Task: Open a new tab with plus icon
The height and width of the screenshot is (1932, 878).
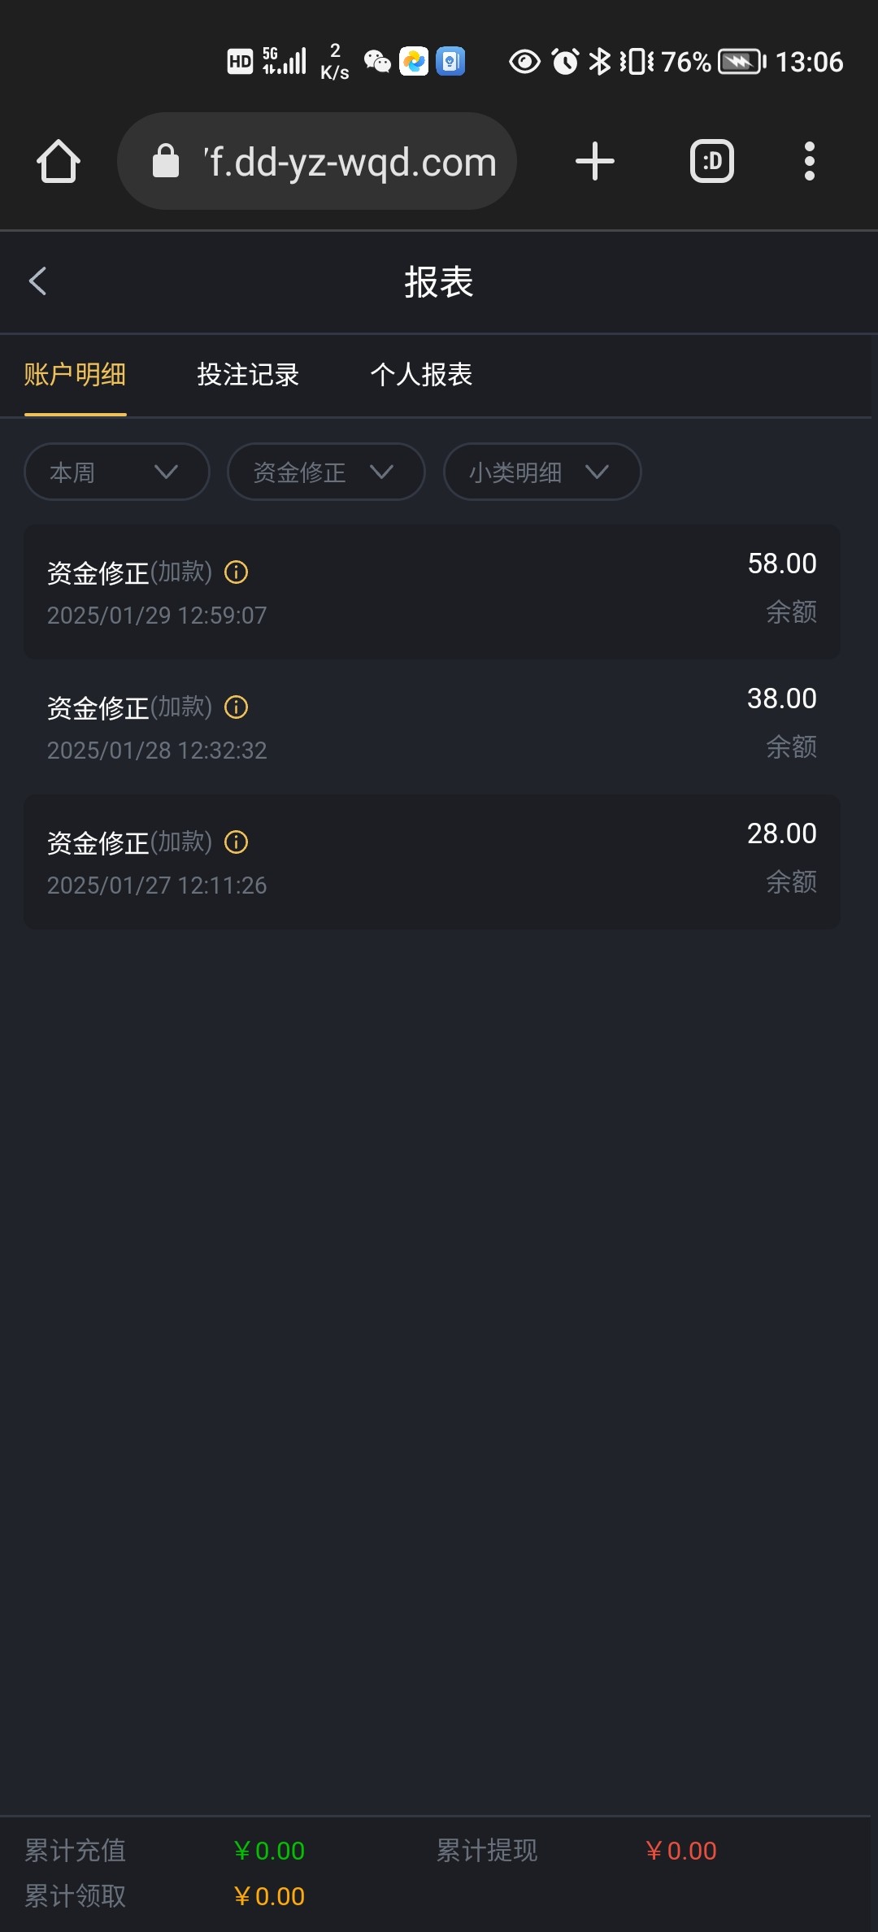Action: tap(594, 161)
